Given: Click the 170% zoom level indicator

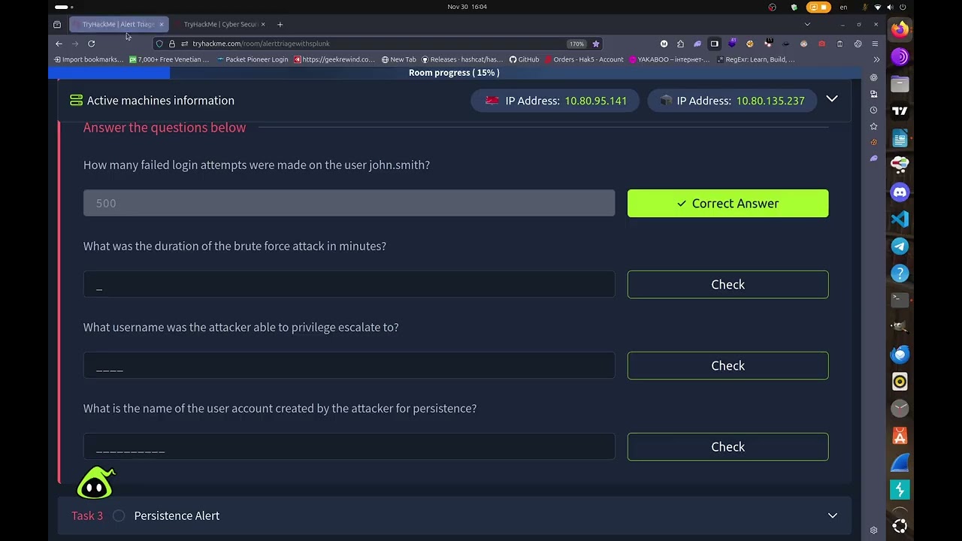Looking at the screenshot, I should (x=576, y=44).
